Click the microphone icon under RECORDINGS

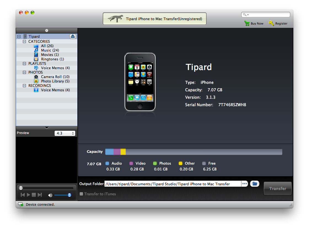pyautogui.click(x=36, y=90)
